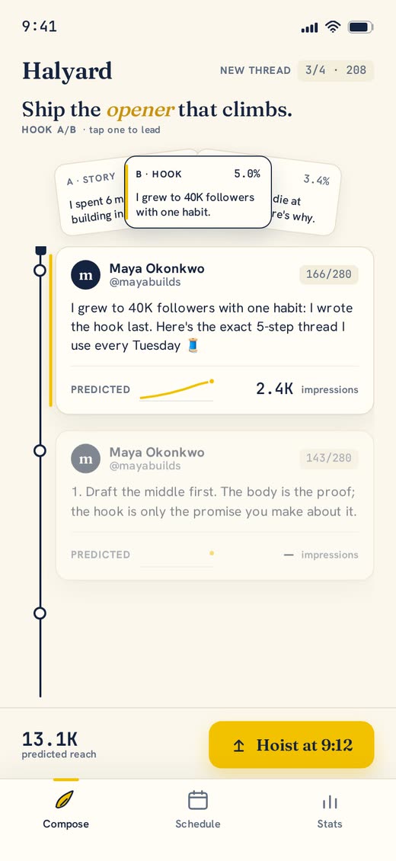The image size is (396, 861).
Task: Tap the battery indicator icon
Action: pos(361,27)
